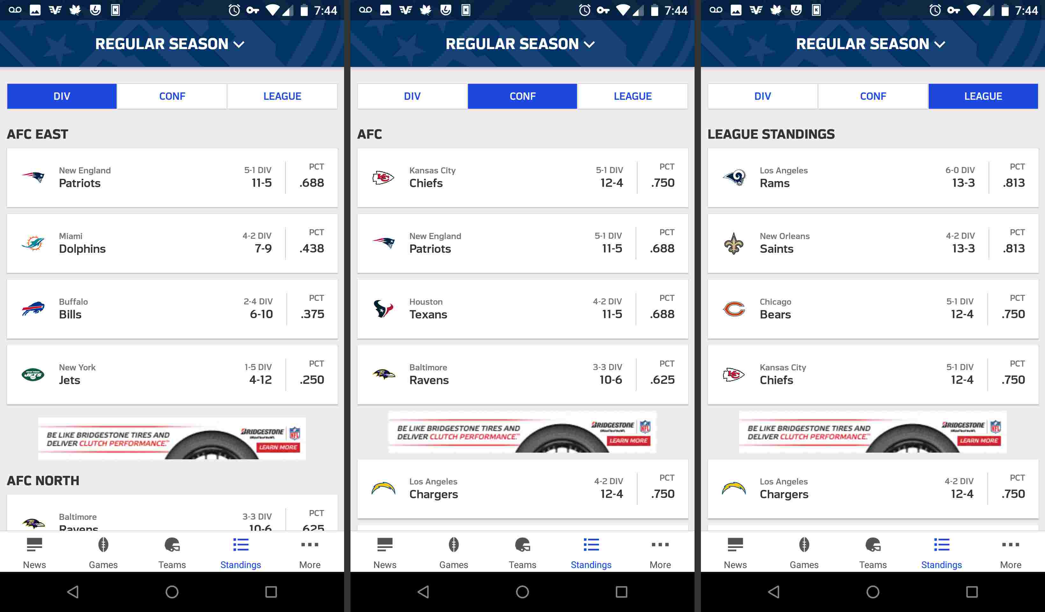Click the New England Patriots team icon
Screen dimensions: 1045x612
(34, 177)
